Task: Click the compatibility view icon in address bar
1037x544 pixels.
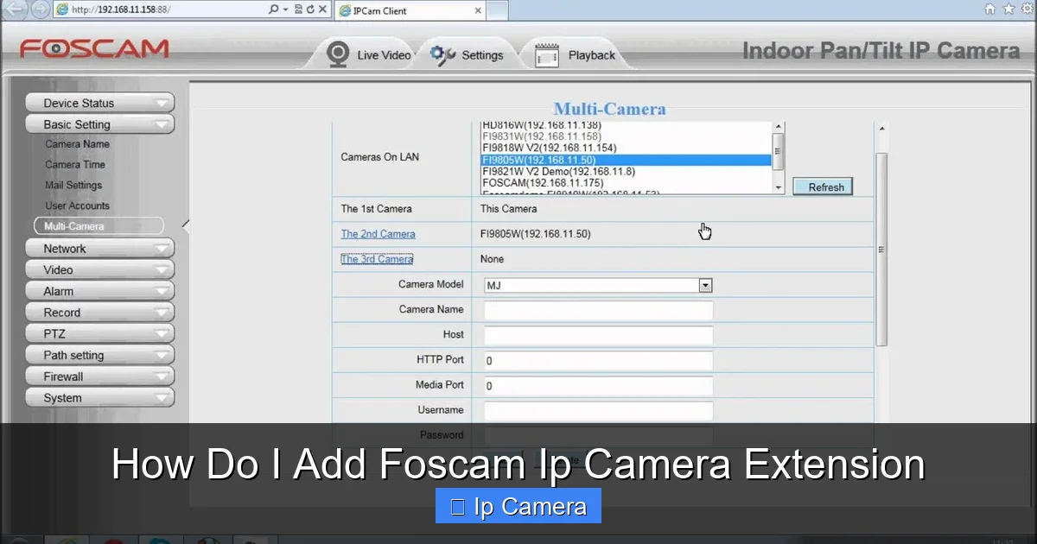Action: (x=298, y=10)
